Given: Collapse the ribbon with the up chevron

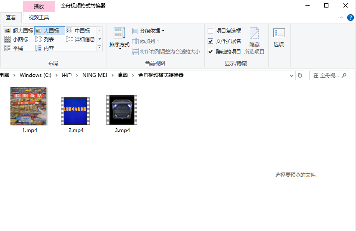Looking at the screenshot, I should click(x=341, y=18).
